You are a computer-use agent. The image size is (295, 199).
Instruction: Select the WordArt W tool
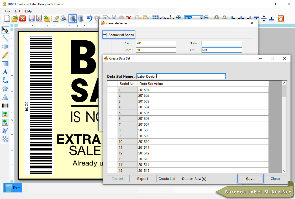pyautogui.click(x=5, y=131)
